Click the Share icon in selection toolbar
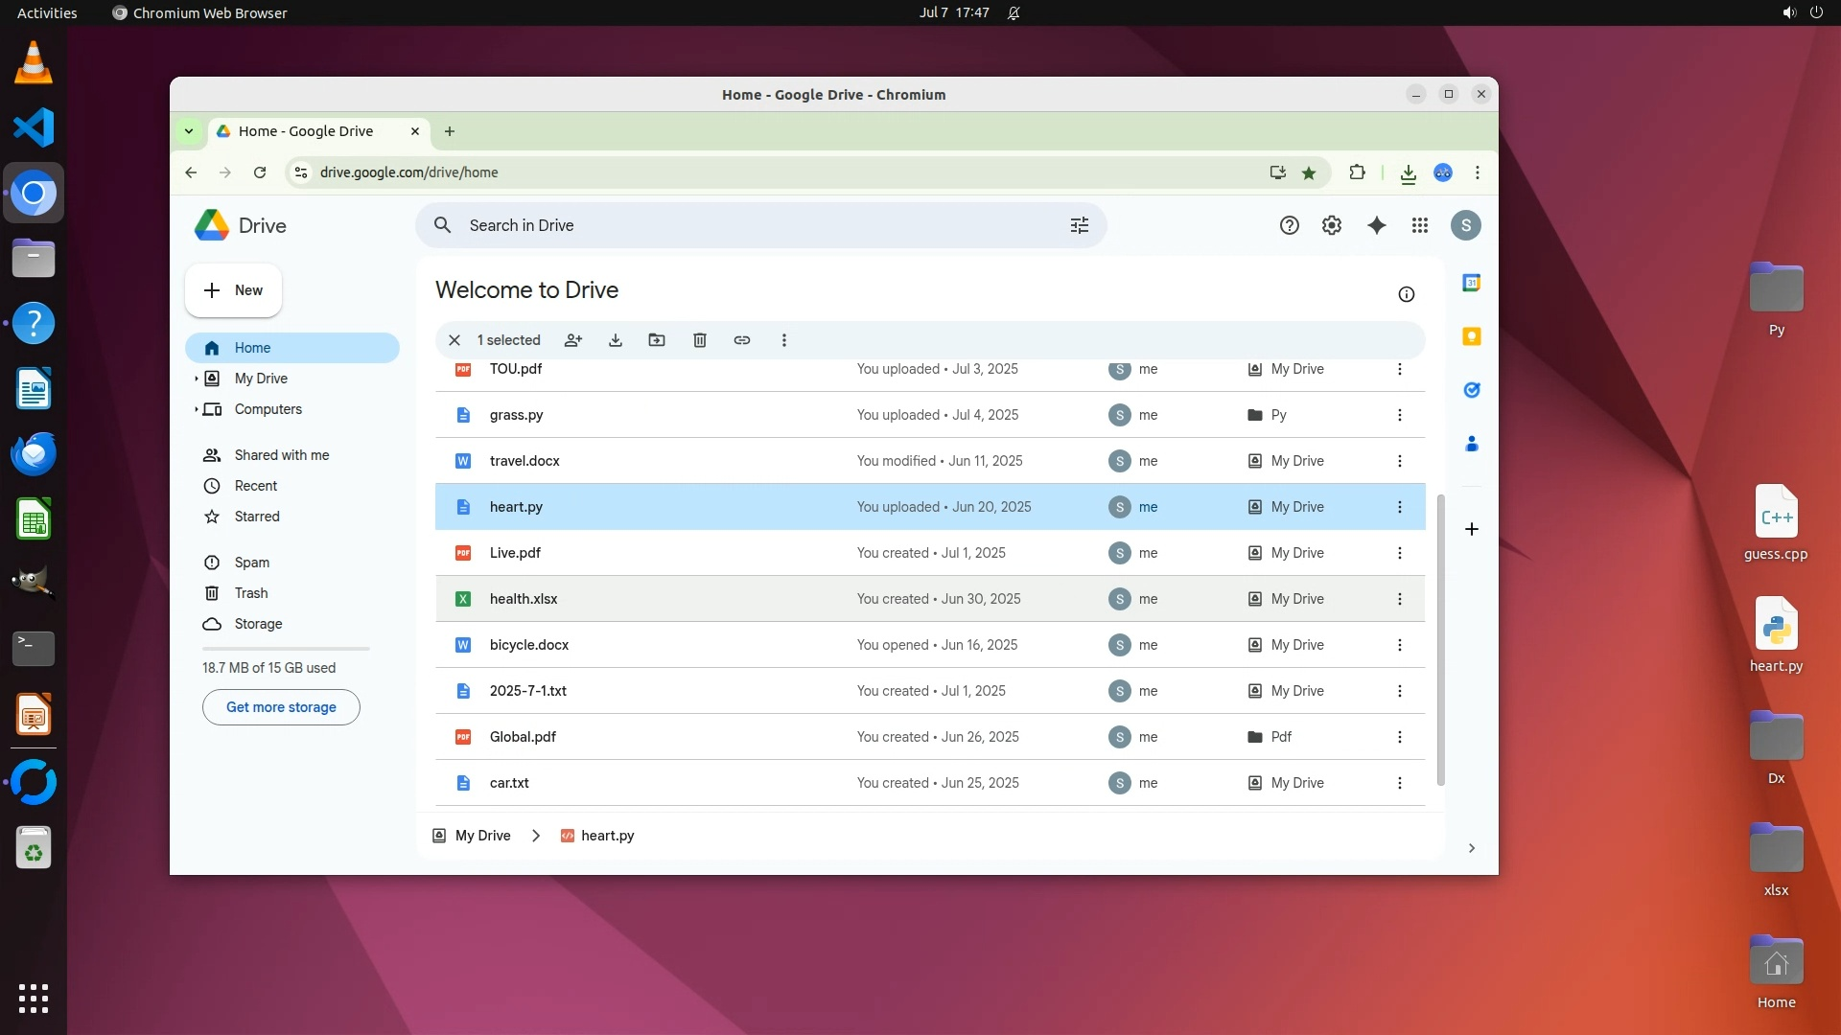Screen dimensions: 1841x1035 (x=573, y=340)
